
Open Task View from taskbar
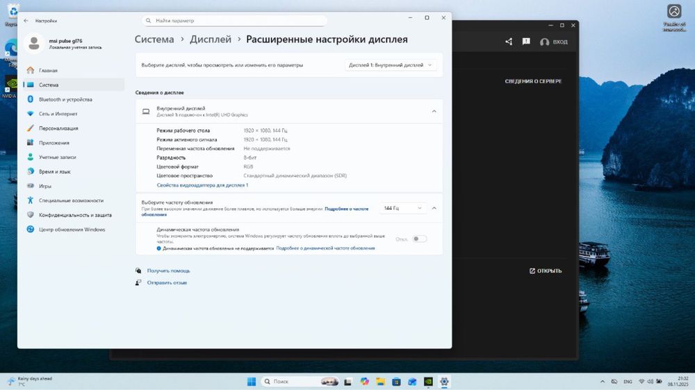348,382
